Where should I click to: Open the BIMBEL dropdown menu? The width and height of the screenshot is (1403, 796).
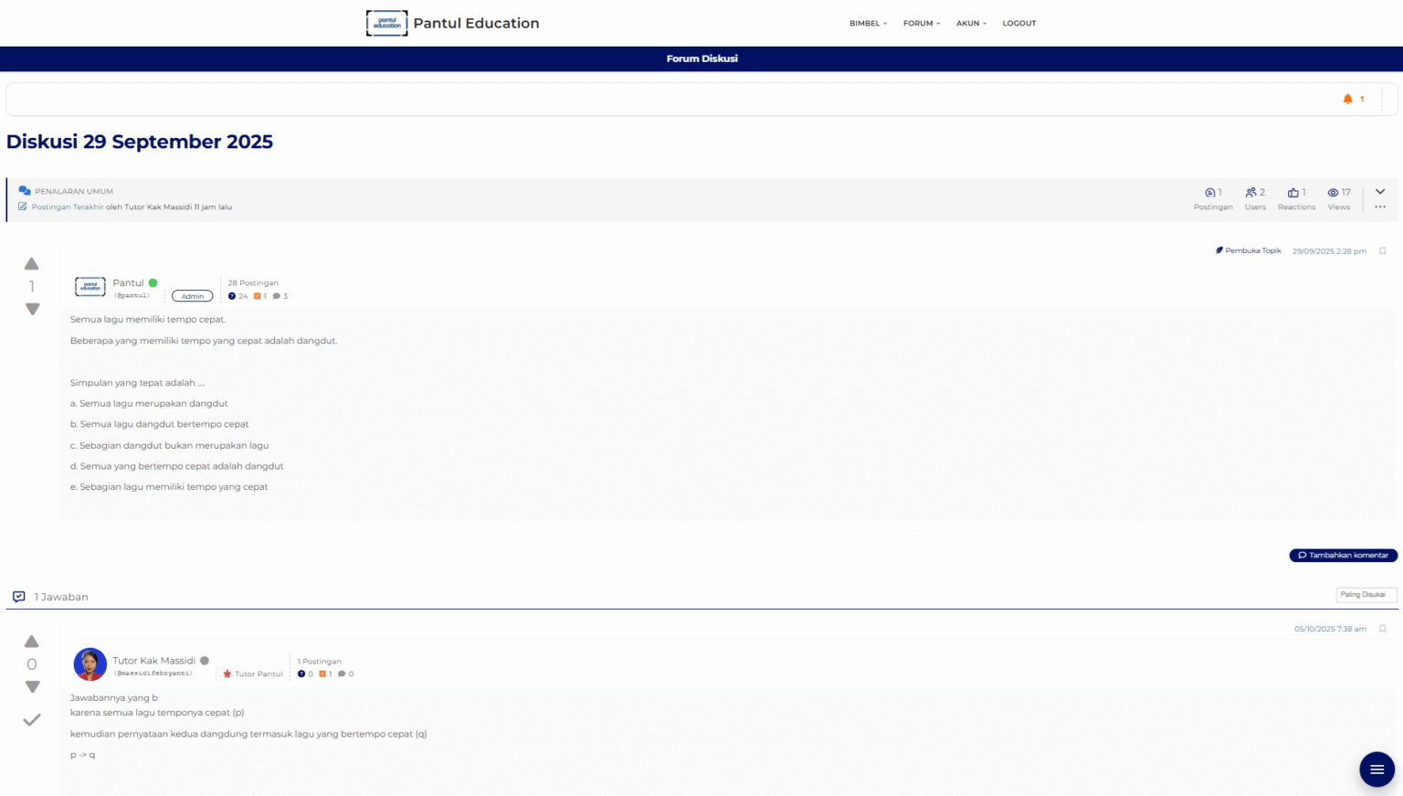click(x=868, y=24)
